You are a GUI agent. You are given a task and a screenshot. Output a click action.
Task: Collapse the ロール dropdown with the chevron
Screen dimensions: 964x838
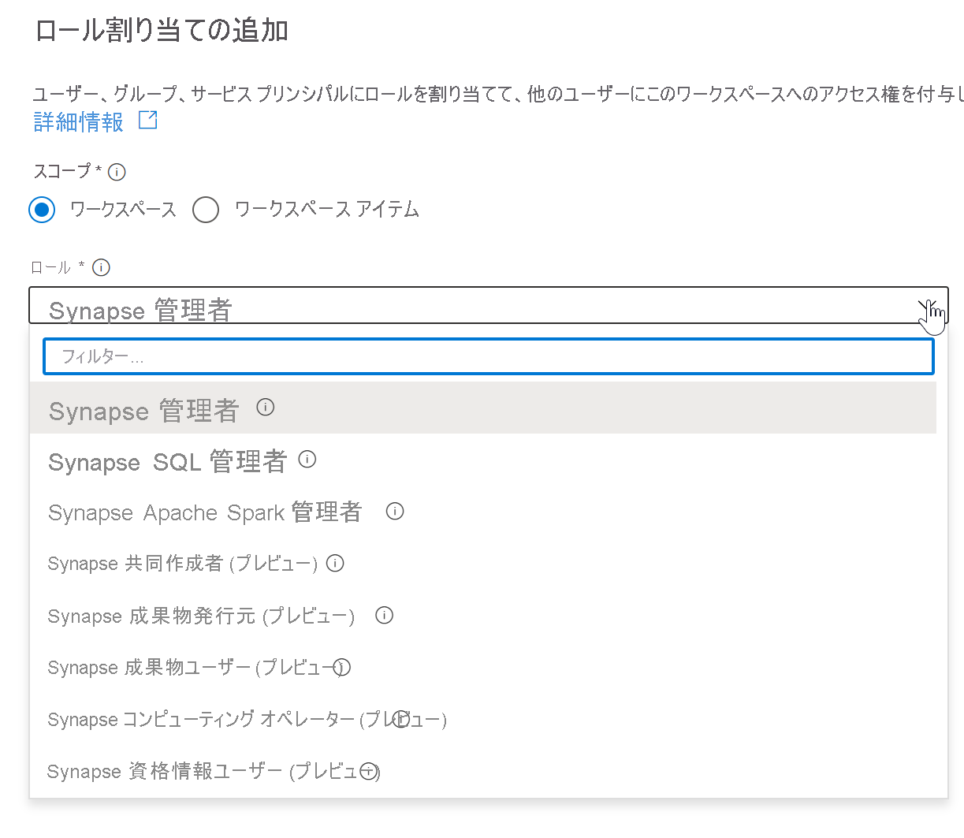pos(926,306)
